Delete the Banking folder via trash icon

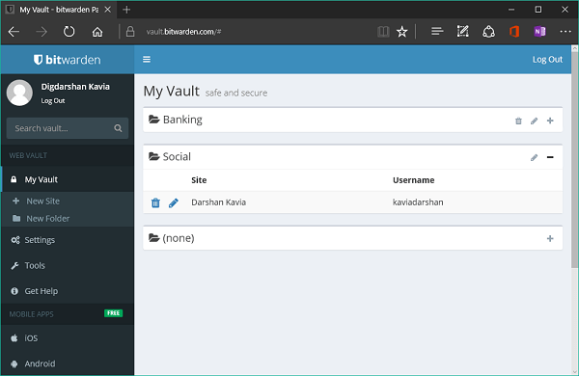(518, 121)
